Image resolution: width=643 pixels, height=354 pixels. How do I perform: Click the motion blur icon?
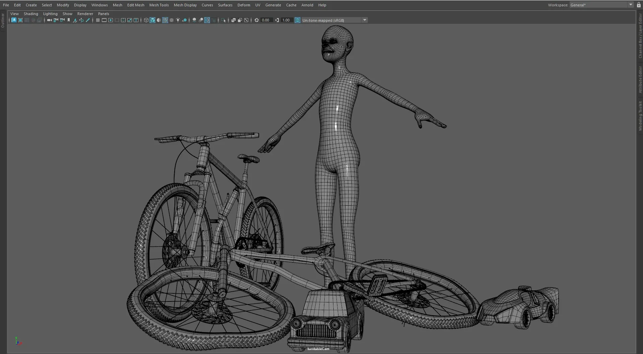click(x=201, y=20)
